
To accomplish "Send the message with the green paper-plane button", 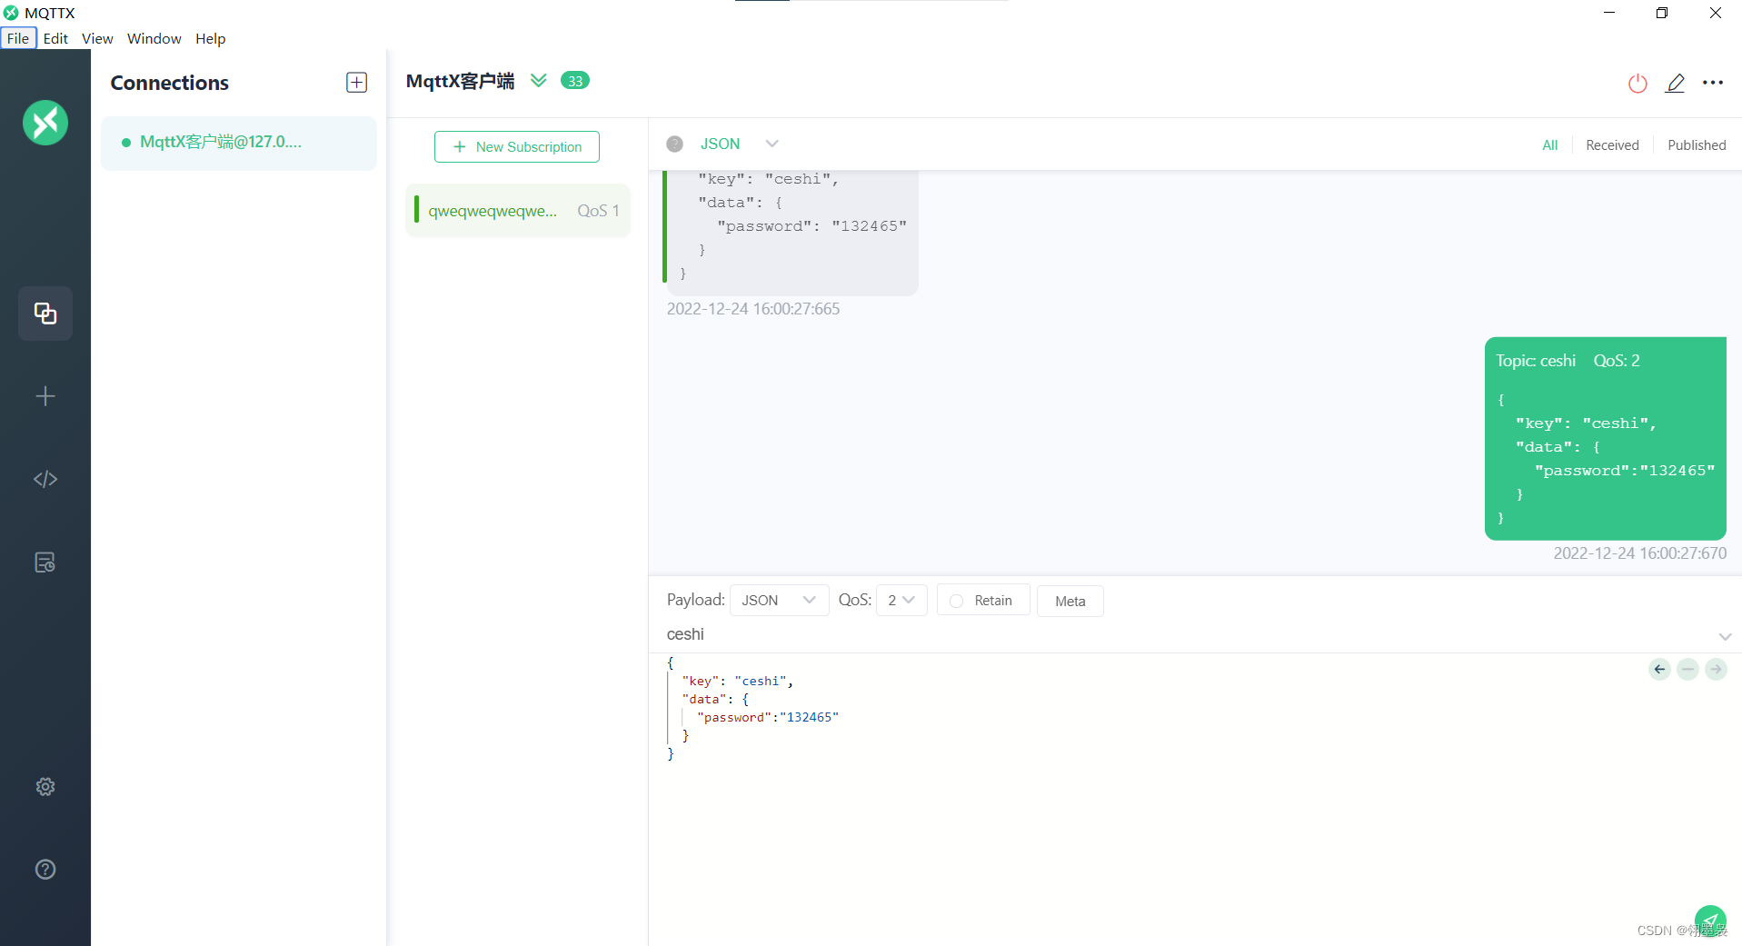I will coord(1710,920).
